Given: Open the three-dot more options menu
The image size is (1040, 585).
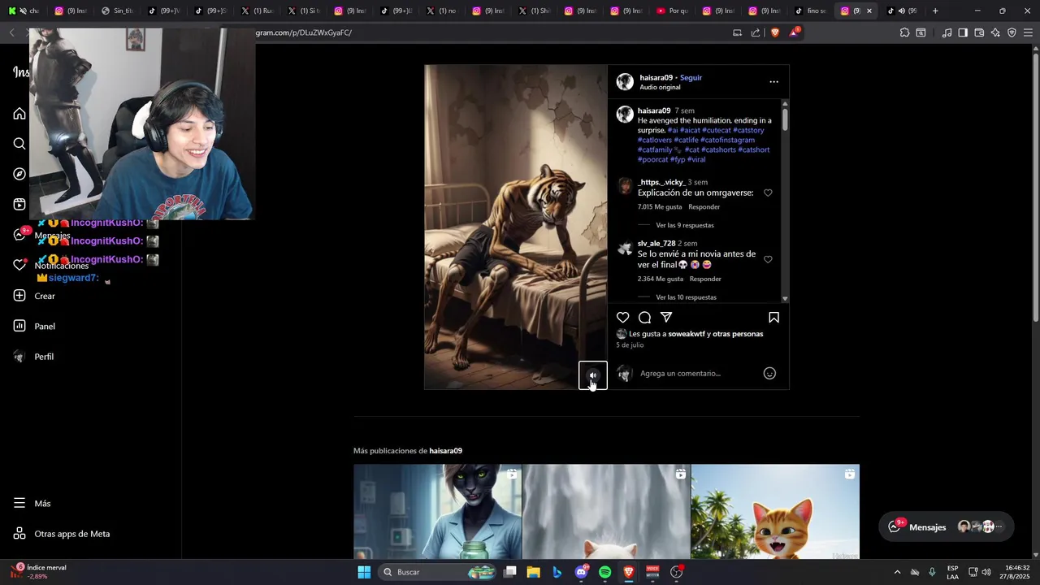Looking at the screenshot, I should (773, 81).
